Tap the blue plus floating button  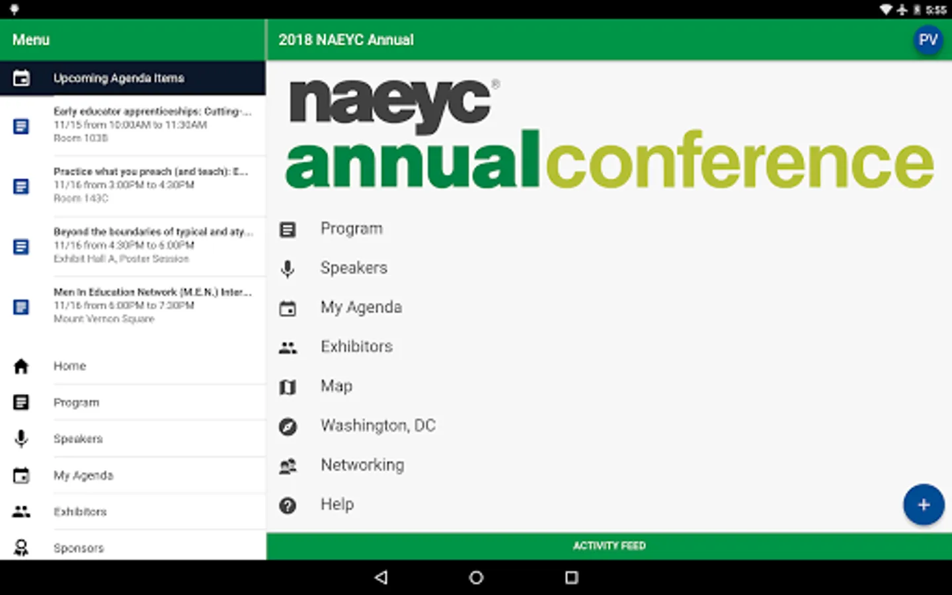pos(924,504)
